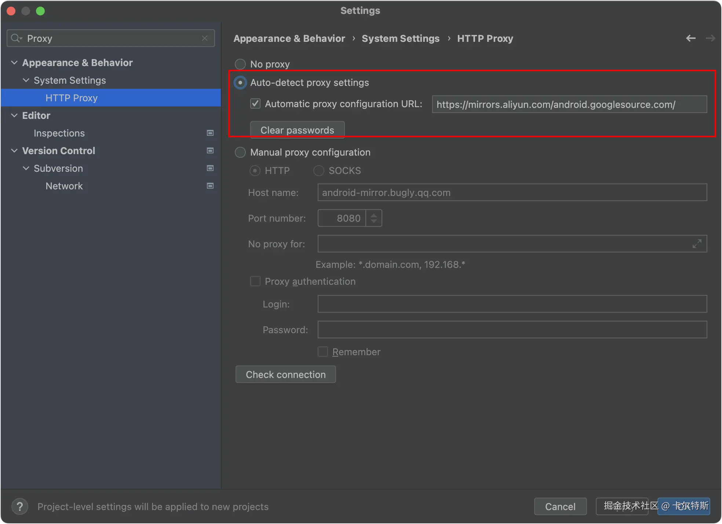Collapse the Appearance & Behavior tree node
This screenshot has height=524, width=722.
[14, 63]
